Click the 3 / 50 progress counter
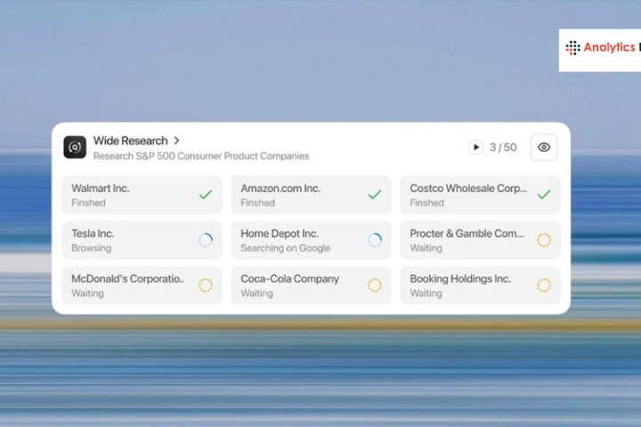The height and width of the screenshot is (427, 641). (503, 147)
